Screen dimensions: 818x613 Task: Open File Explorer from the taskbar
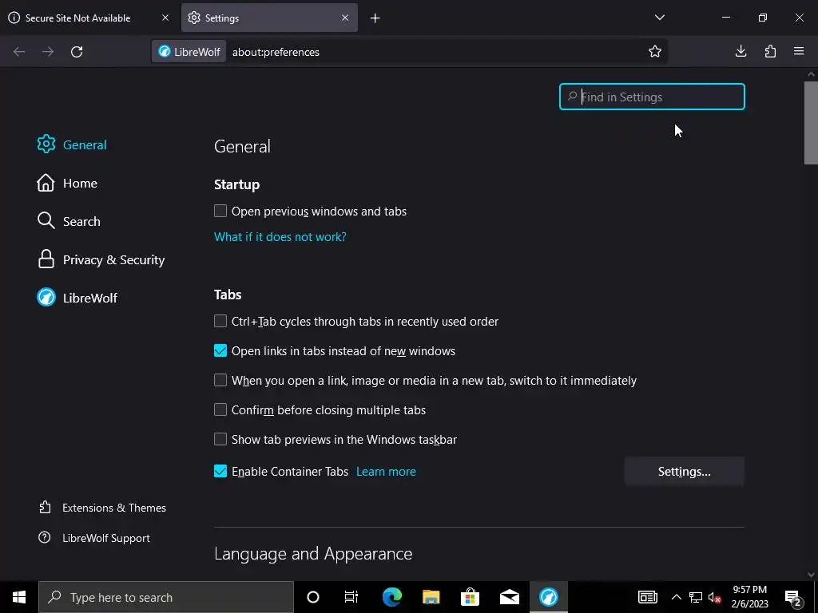[x=431, y=597]
